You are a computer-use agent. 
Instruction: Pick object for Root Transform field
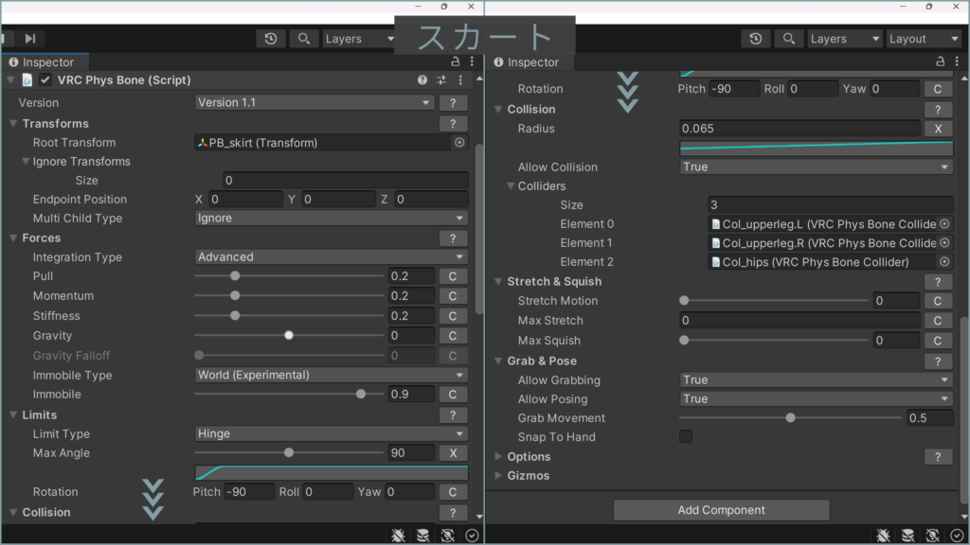(x=459, y=143)
